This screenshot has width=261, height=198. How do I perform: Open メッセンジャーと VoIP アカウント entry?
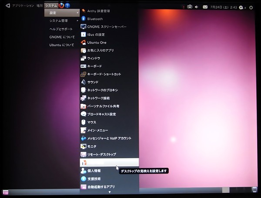109,138
